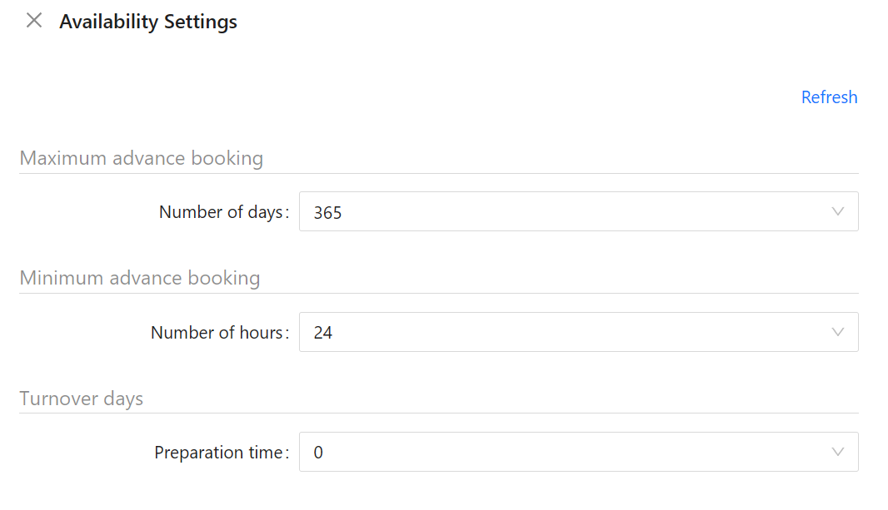Click the "Number of hours" label

(217, 333)
